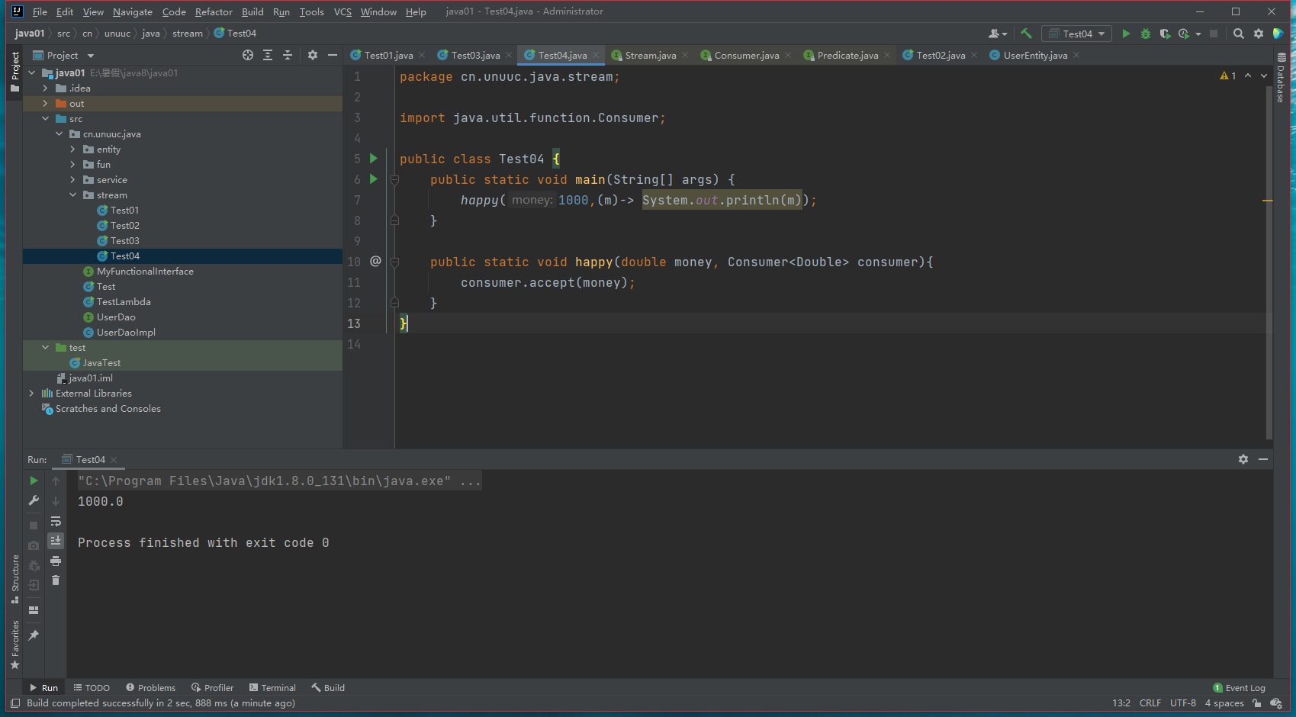
Task: Click the UTF-8 encoding indicator
Action: [1183, 703]
